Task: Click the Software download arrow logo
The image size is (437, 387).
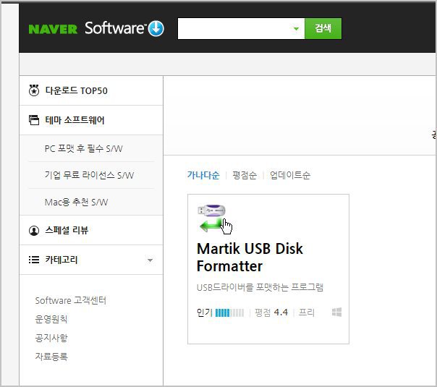Action: (156, 29)
